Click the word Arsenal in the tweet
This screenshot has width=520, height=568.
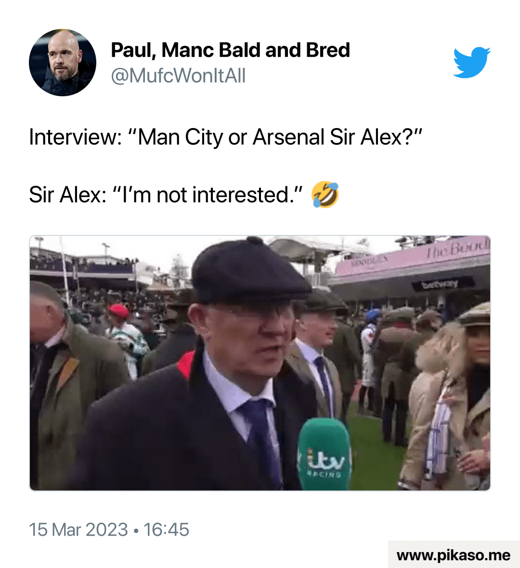(x=288, y=137)
